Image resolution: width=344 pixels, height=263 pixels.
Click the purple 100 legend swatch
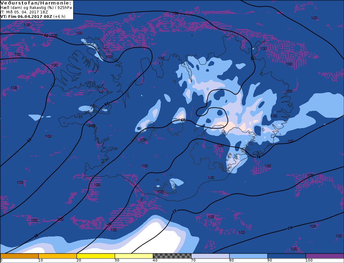[x=325, y=256]
